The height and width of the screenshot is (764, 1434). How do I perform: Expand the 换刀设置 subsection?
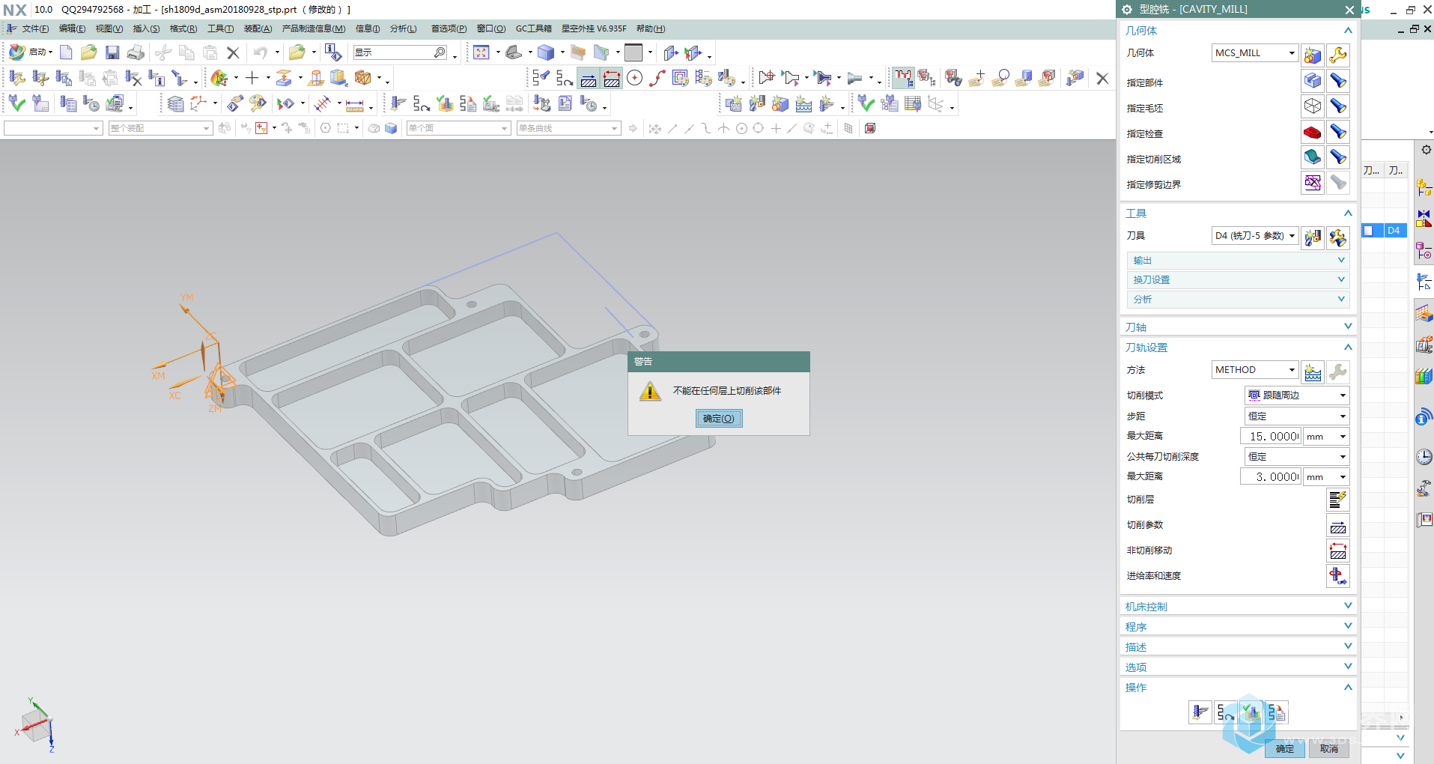tap(1238, 279)
